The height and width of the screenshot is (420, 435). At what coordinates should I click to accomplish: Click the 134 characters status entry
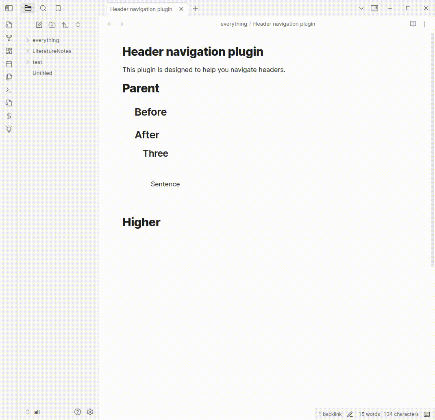[401, 414]
